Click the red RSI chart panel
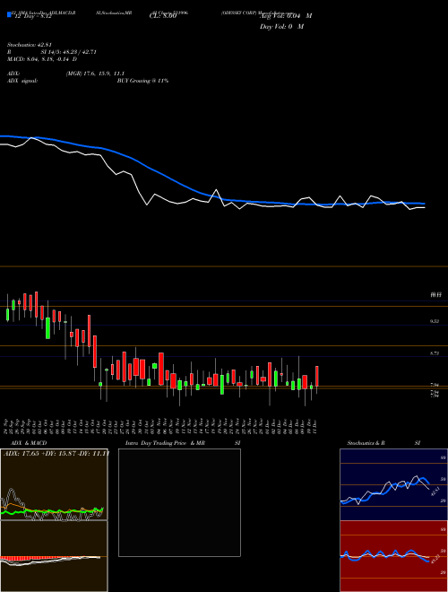The image size is (448, 592). [393, 556]
